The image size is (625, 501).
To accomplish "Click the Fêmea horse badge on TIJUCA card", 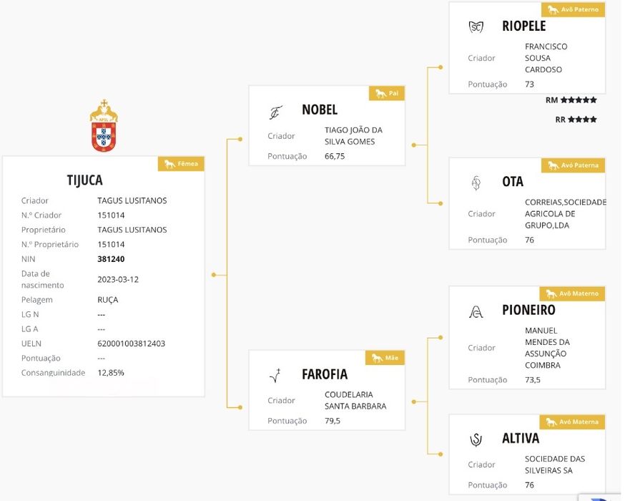I will click(x=181, y=164).
